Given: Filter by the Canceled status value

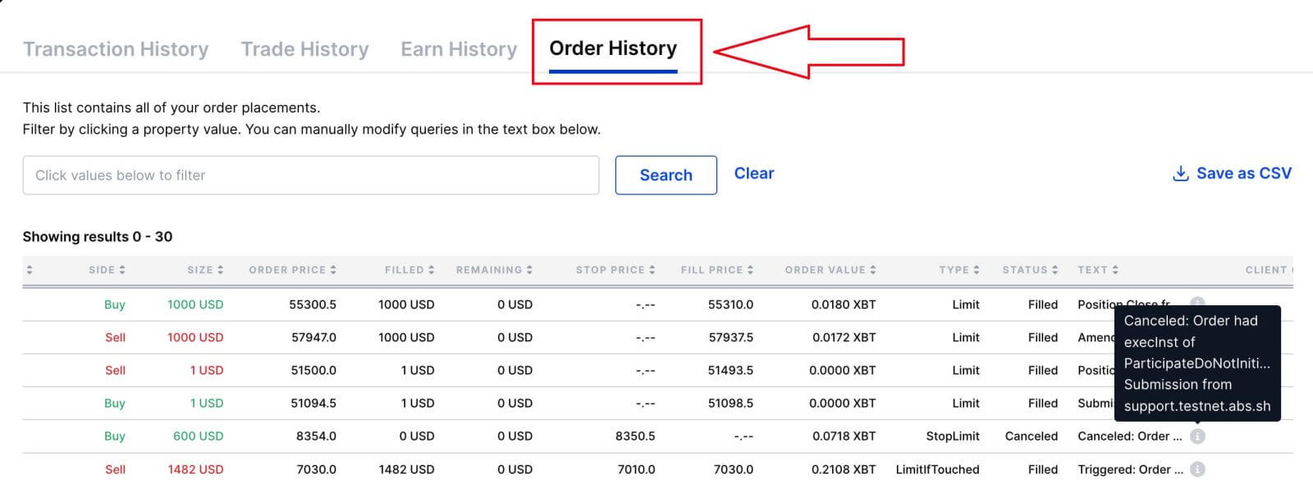Looking at the screenshot, I should (x=1031, y=437).
